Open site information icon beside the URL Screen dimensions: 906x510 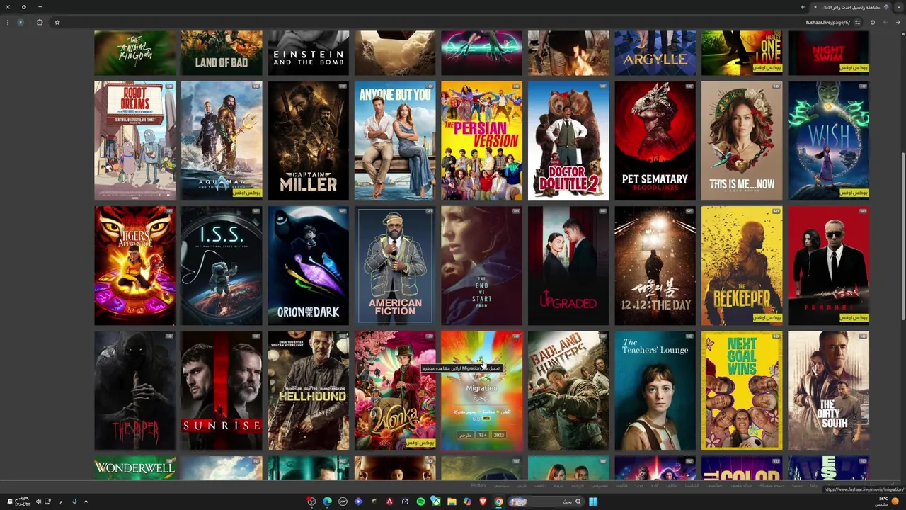857,22
